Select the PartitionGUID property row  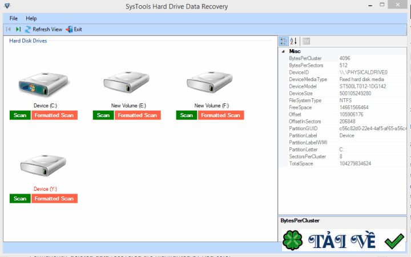[x=346, y=128]
